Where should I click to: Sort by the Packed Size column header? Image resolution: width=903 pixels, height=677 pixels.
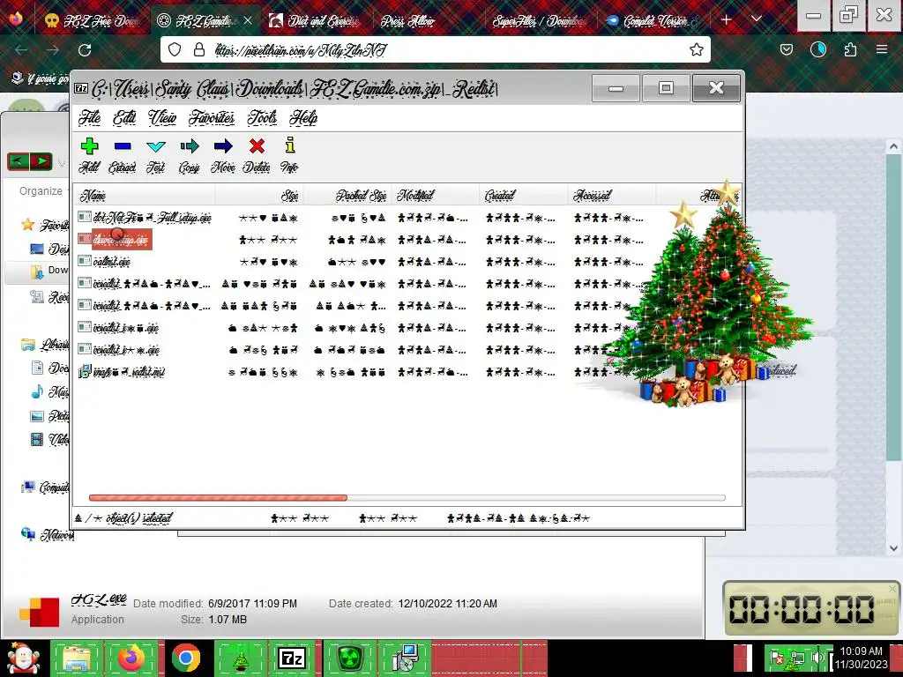pyautogui.click(x=347, y=196)
